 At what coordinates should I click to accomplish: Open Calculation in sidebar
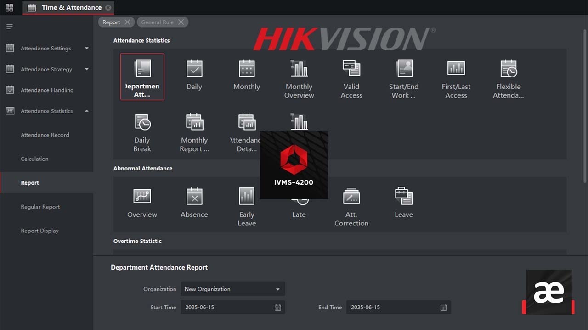[34, 159]
